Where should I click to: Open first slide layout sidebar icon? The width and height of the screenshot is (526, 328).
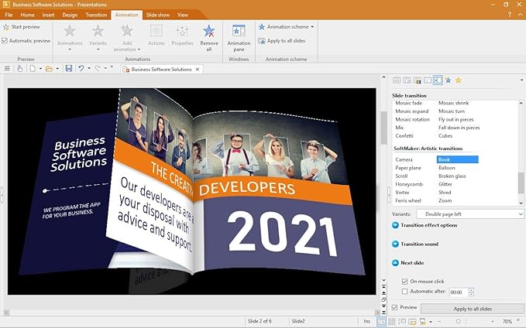tap(397, 80)
